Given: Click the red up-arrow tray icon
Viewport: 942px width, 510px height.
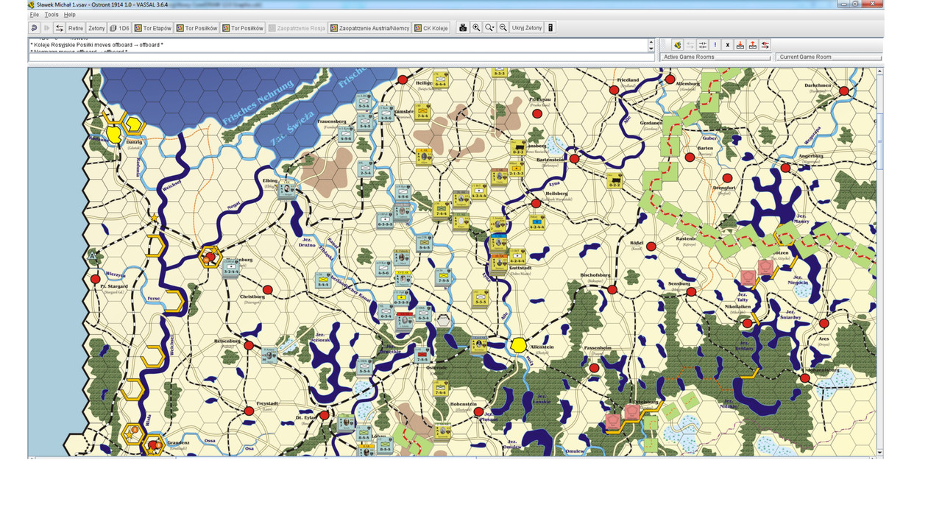Looking at the screenshot, I should 753,45.
